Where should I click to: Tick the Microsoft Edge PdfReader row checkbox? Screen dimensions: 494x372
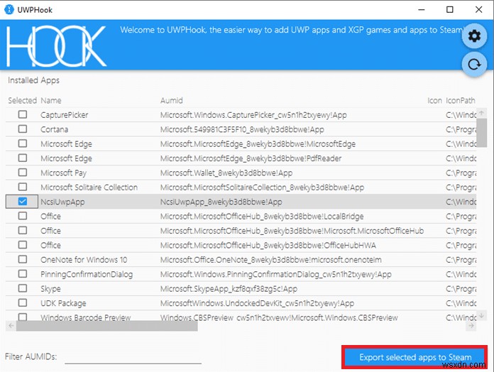[23, 158]
